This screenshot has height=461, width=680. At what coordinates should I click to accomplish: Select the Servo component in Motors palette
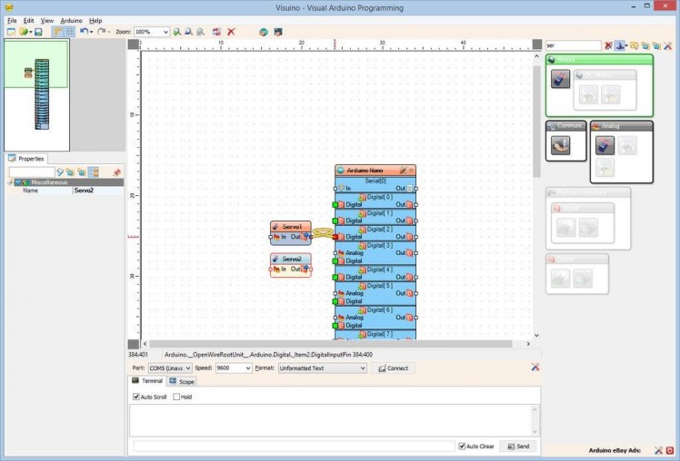pos(561,80)
